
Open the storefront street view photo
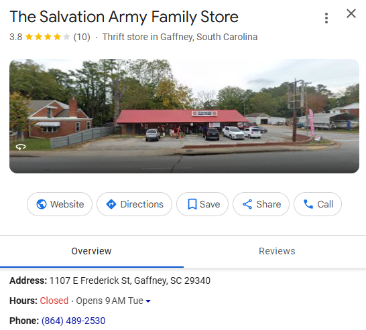(184, 116)
